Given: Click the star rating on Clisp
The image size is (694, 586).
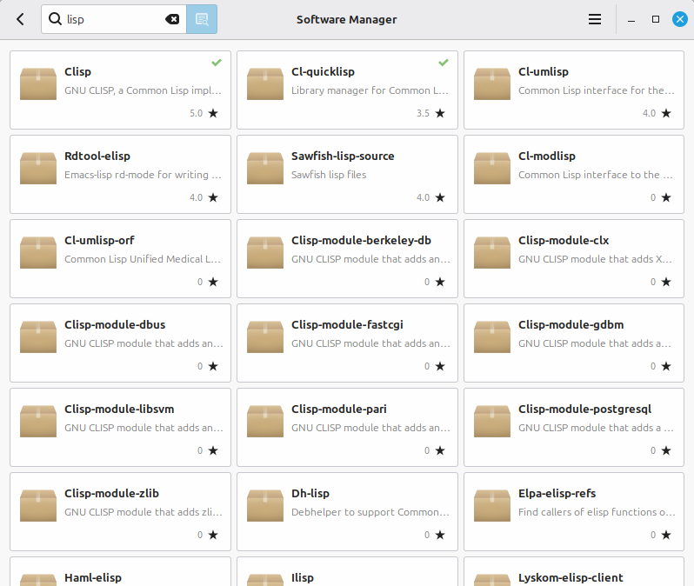Looking at the screenshot, I should [204, 113].
